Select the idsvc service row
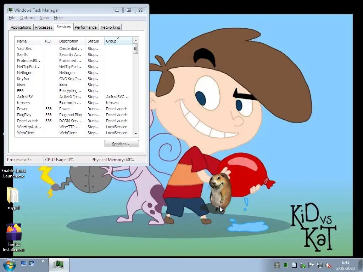This screenshot has width=363, height=272. [74, 85]
